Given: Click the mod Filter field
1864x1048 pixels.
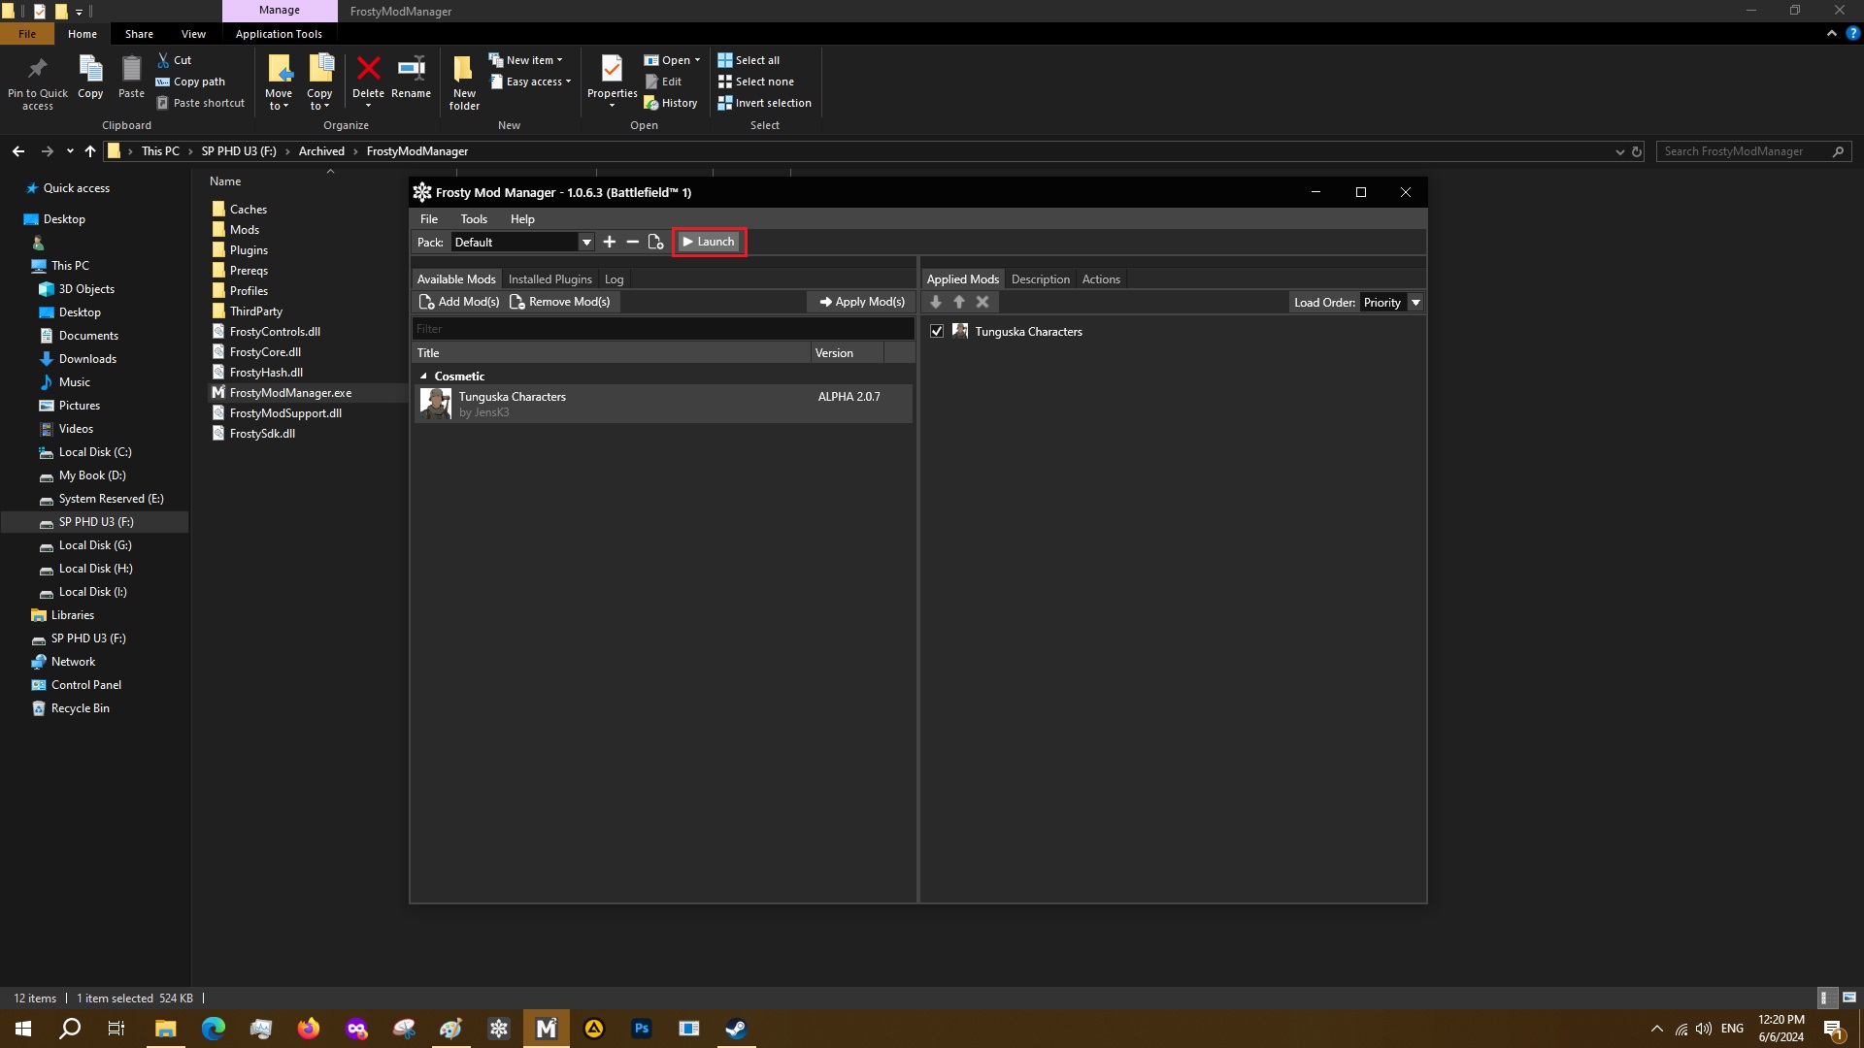Looking at the screenshot, I should pyautogui.click(x=663, y=329).
